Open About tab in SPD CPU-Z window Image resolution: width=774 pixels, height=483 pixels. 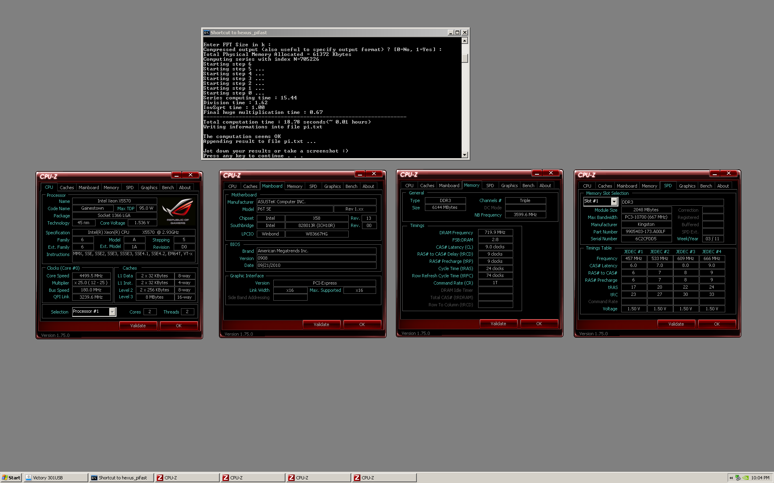point(723,186)
